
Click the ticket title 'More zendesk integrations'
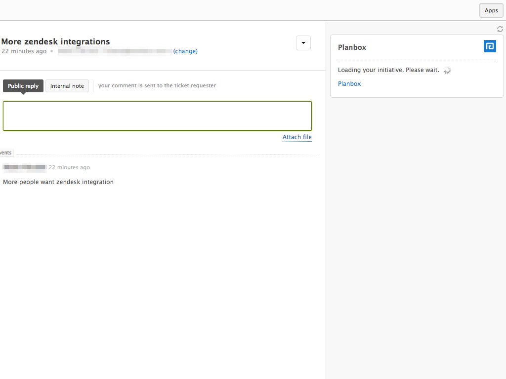(x=56, y=41)
